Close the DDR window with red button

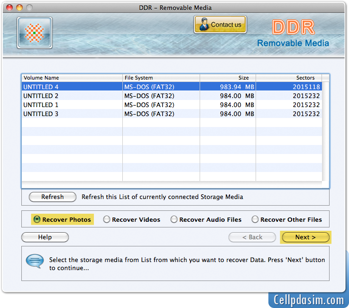tap(9, 8)
